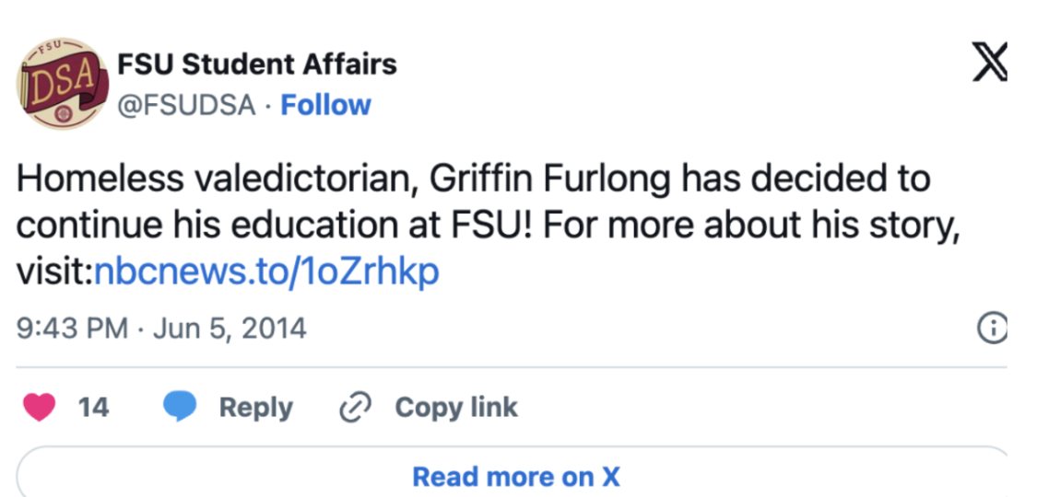Screen dimensions: 1049x497
Task: Click the like count 14
Action: point(93,407)
